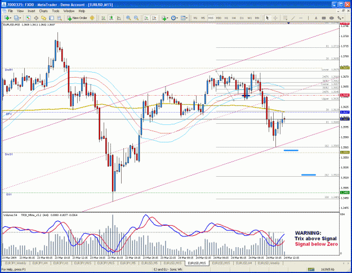Image resolution: width=352 pixels, height=273 pixels.
Task: Open the Charts menu
Action: (x=43, y=11)
